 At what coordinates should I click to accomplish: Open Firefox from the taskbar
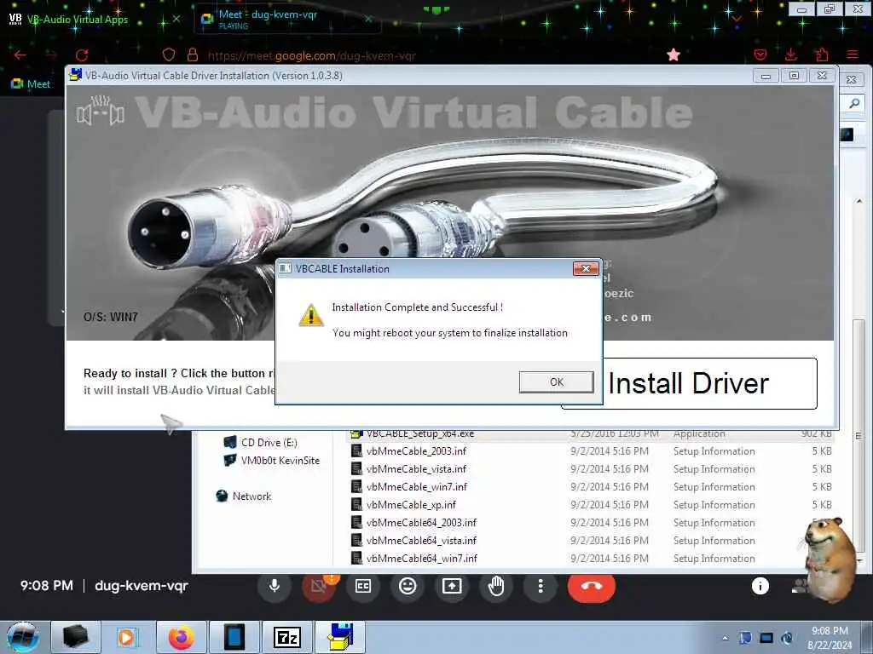181,637
